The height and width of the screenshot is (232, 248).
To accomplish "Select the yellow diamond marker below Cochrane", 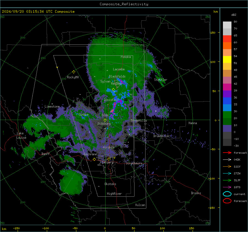I will coord(94,159).
